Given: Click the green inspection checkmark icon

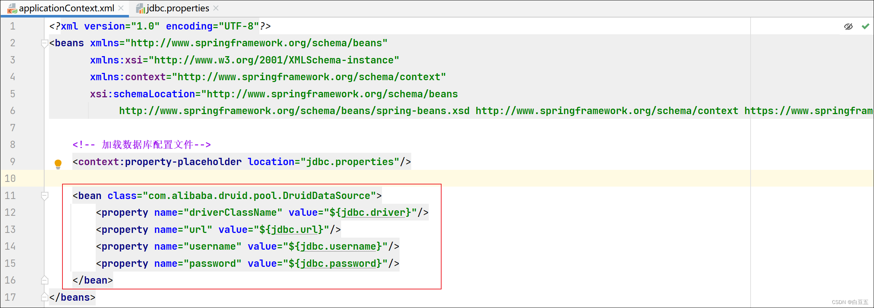Looking at the screenshot, I should click(x=865, y=26).
